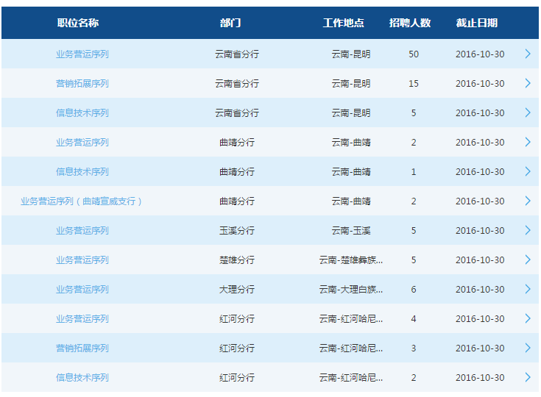Expand 红河分行 业务营运序列 row using its chevron
The height and width of the screenshot is (397, 541).
pos(528,318)
